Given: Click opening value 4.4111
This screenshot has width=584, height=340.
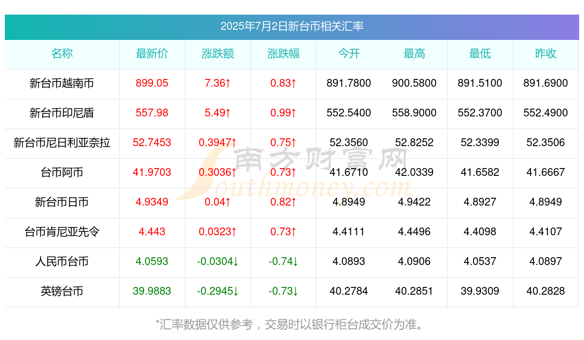Looking at the screenshot, I should coord(349,232).
